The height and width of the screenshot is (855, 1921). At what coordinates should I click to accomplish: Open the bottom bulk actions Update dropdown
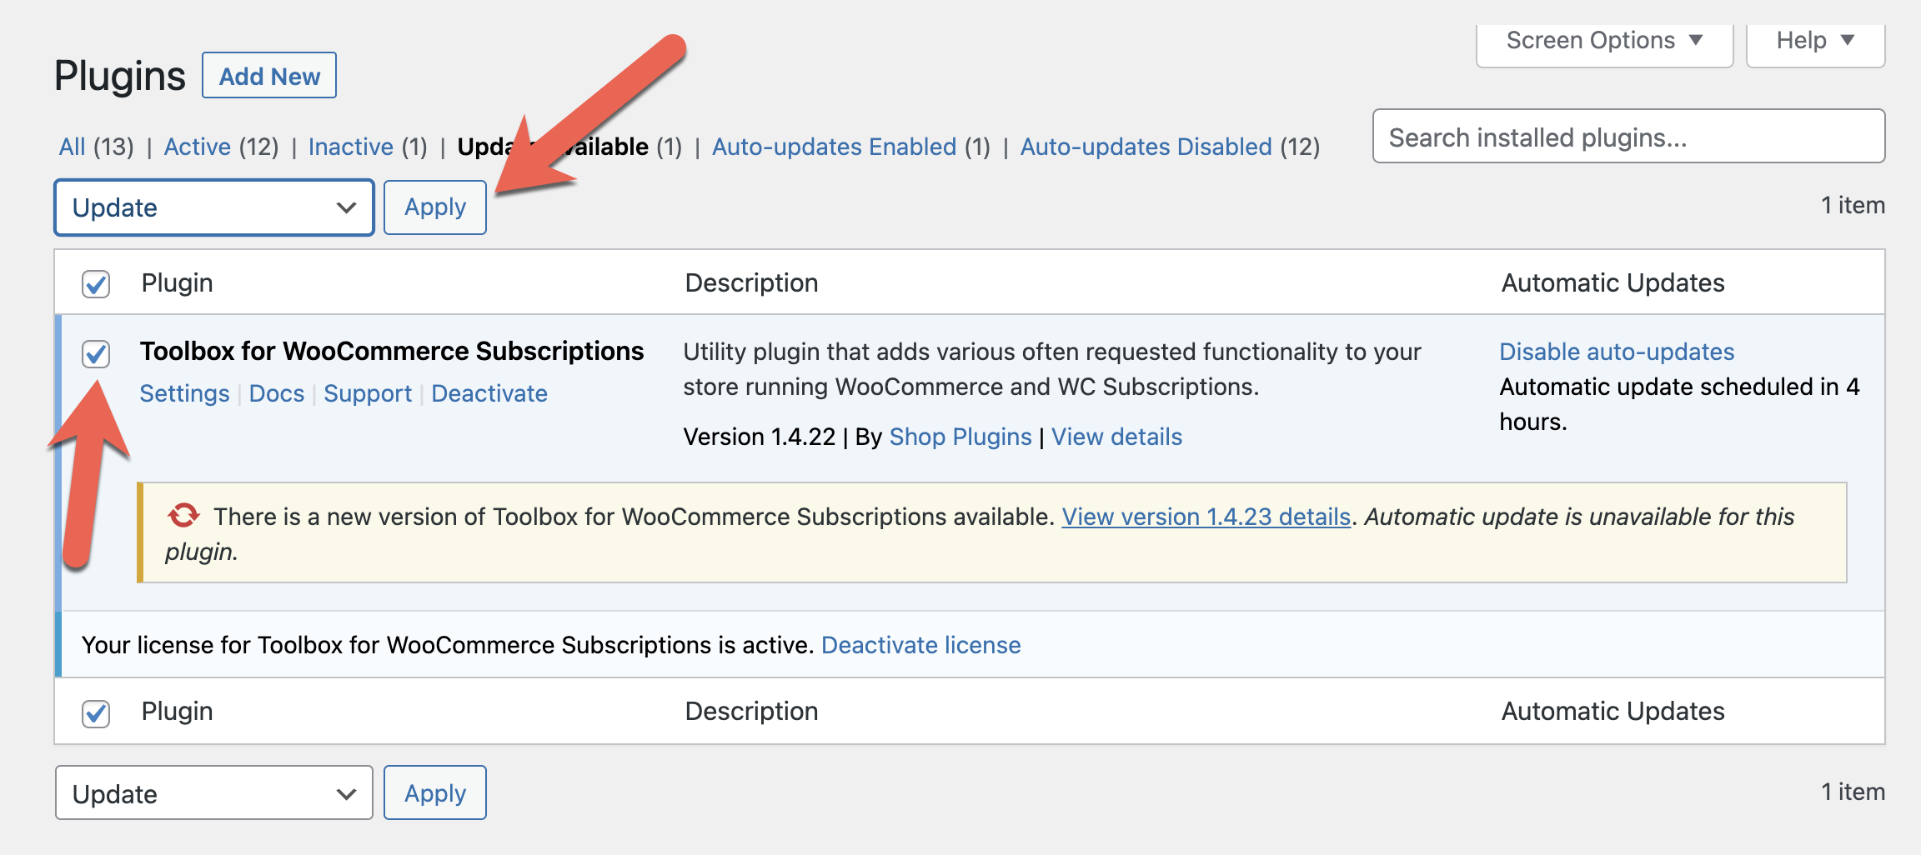(213, 793)
